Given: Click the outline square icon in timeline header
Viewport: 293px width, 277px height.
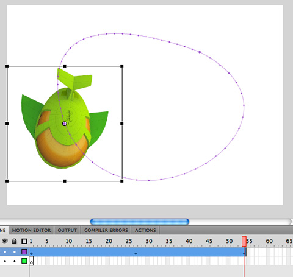Looking at the screenshot, I should pyautogui.click(x=24, y=241).
